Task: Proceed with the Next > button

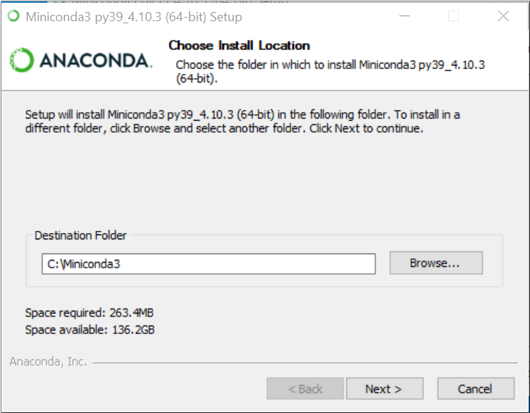Action: click(x=384, y=389)
